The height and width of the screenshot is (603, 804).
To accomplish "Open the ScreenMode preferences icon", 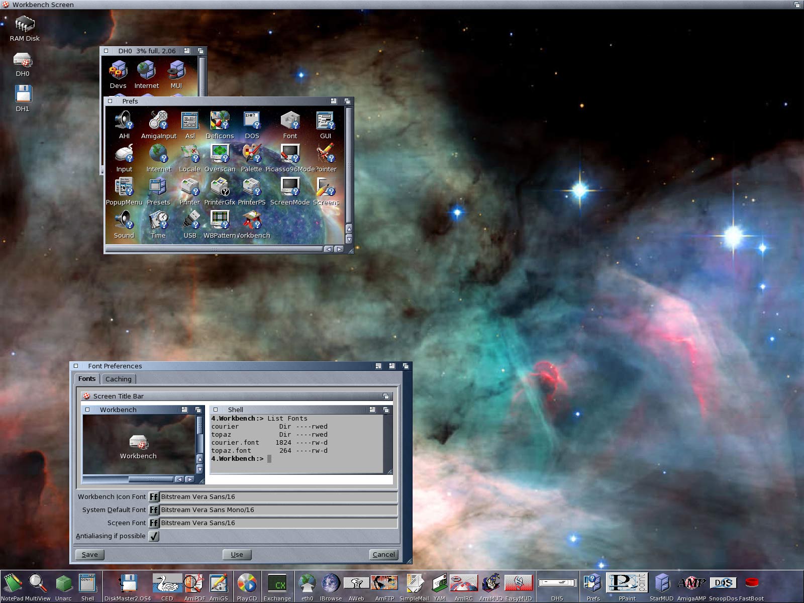I will tap(290, 189).
